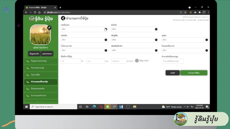Open LINE app from the taskbar
Viewport: 230px width, 129px height.
(x=107, y=107)
